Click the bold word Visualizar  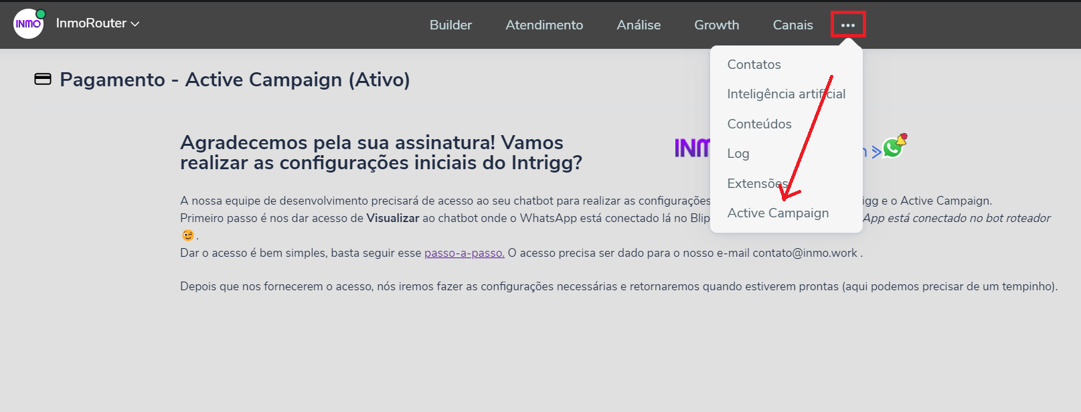393,218
